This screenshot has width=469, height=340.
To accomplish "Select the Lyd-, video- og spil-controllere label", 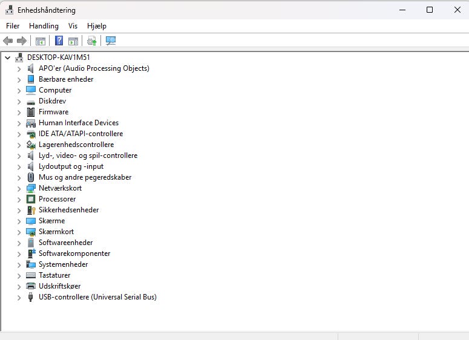I will click(x=88, y=155).
